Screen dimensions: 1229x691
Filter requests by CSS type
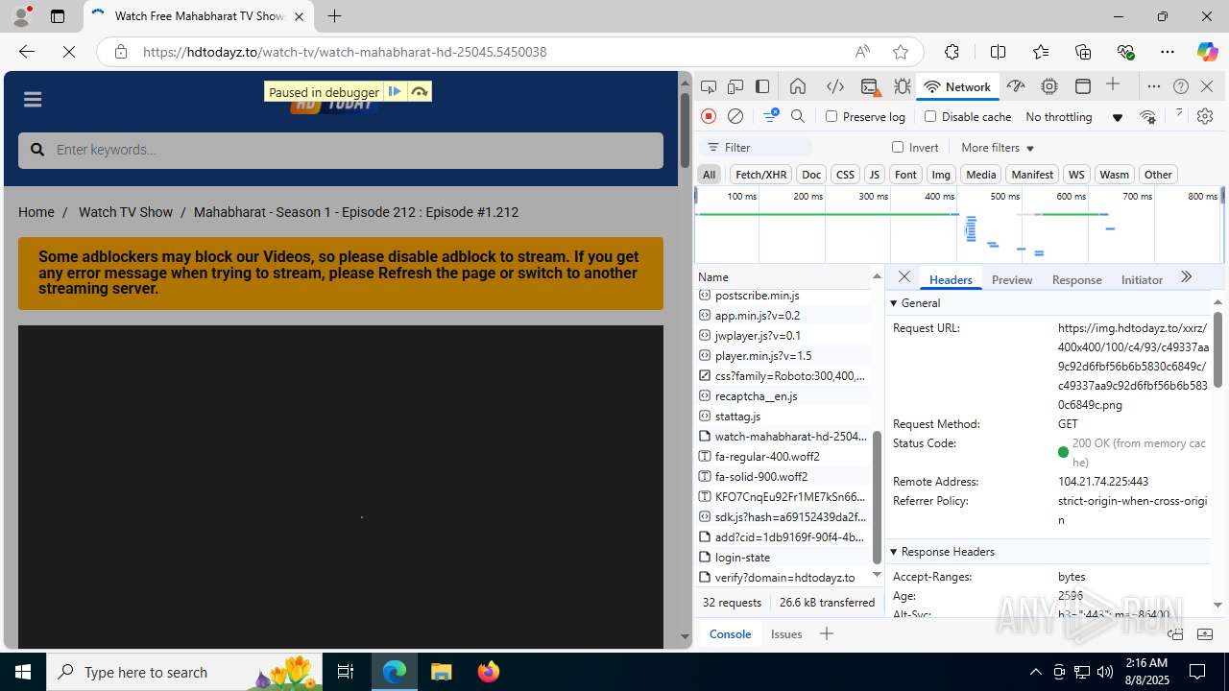pyautogui.click(x=845, y=175)
